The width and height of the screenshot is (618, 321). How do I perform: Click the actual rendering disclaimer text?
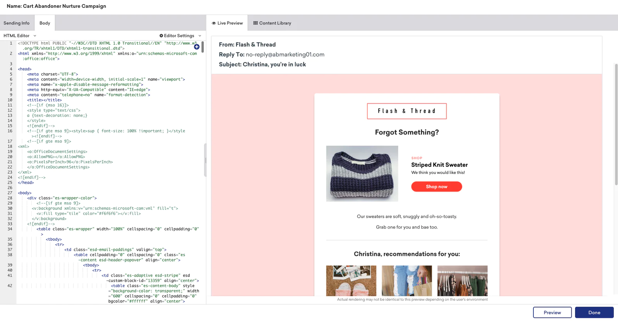tap(412, 299)
